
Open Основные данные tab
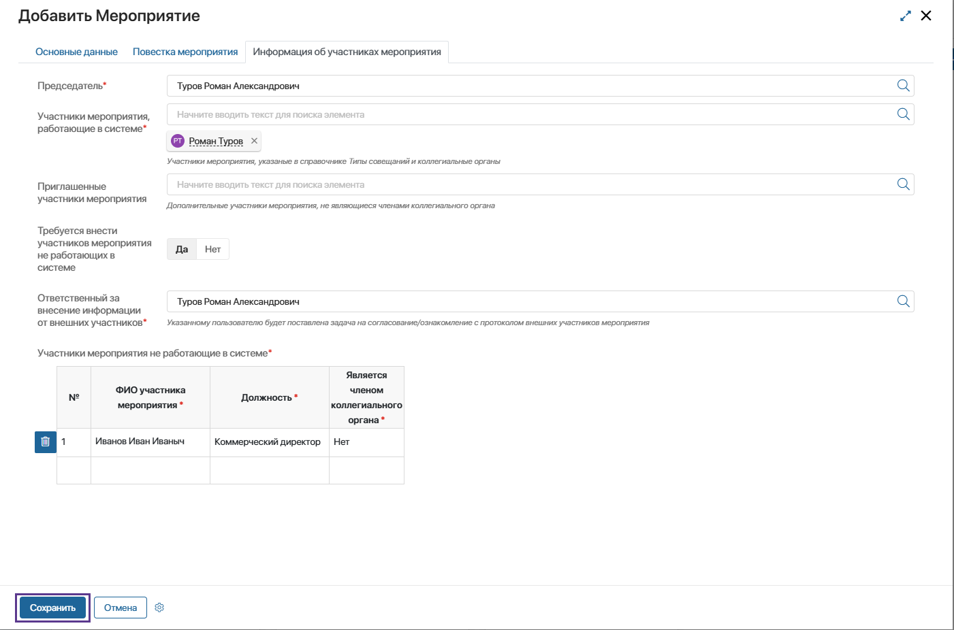click(76, 52)
